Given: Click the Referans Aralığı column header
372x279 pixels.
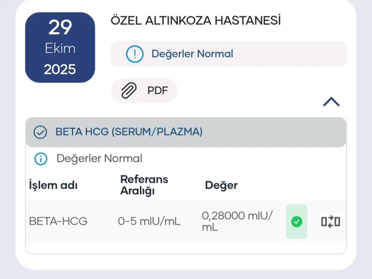Looking at the screenshot, I should (x=144, y=185).
